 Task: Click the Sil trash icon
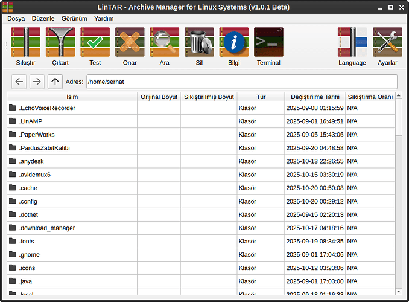(199, 42)
